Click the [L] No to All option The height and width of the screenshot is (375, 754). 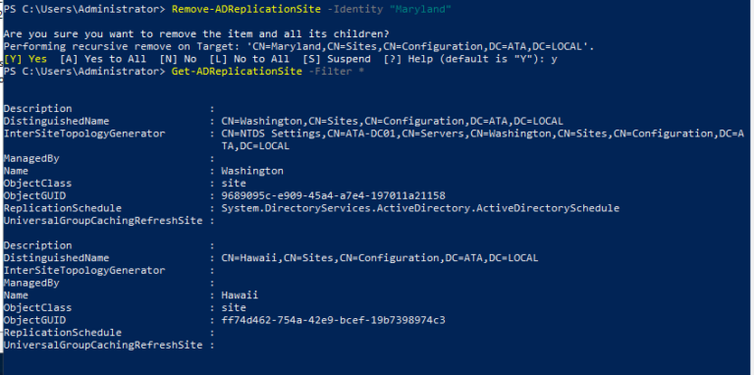coord(249,59)
